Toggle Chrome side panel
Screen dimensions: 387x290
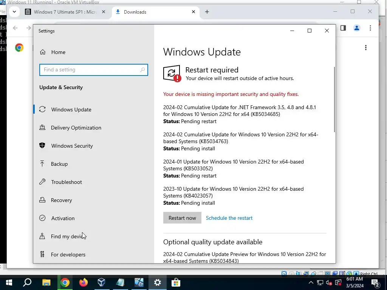pos(343,28)
